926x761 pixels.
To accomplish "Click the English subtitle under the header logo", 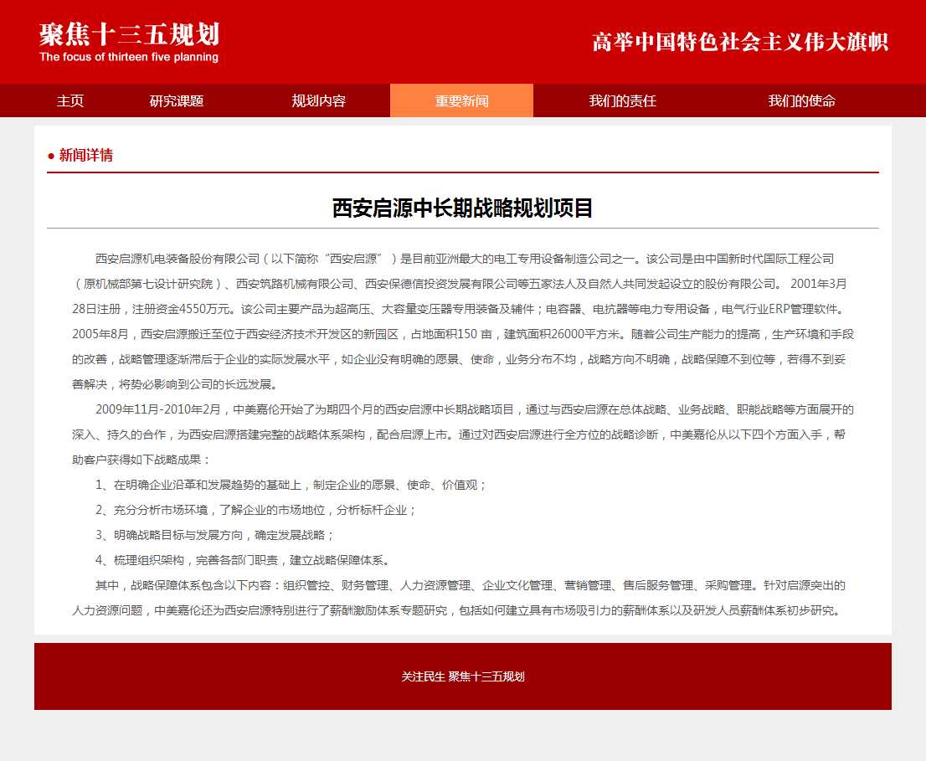I will tap(129, 58).
